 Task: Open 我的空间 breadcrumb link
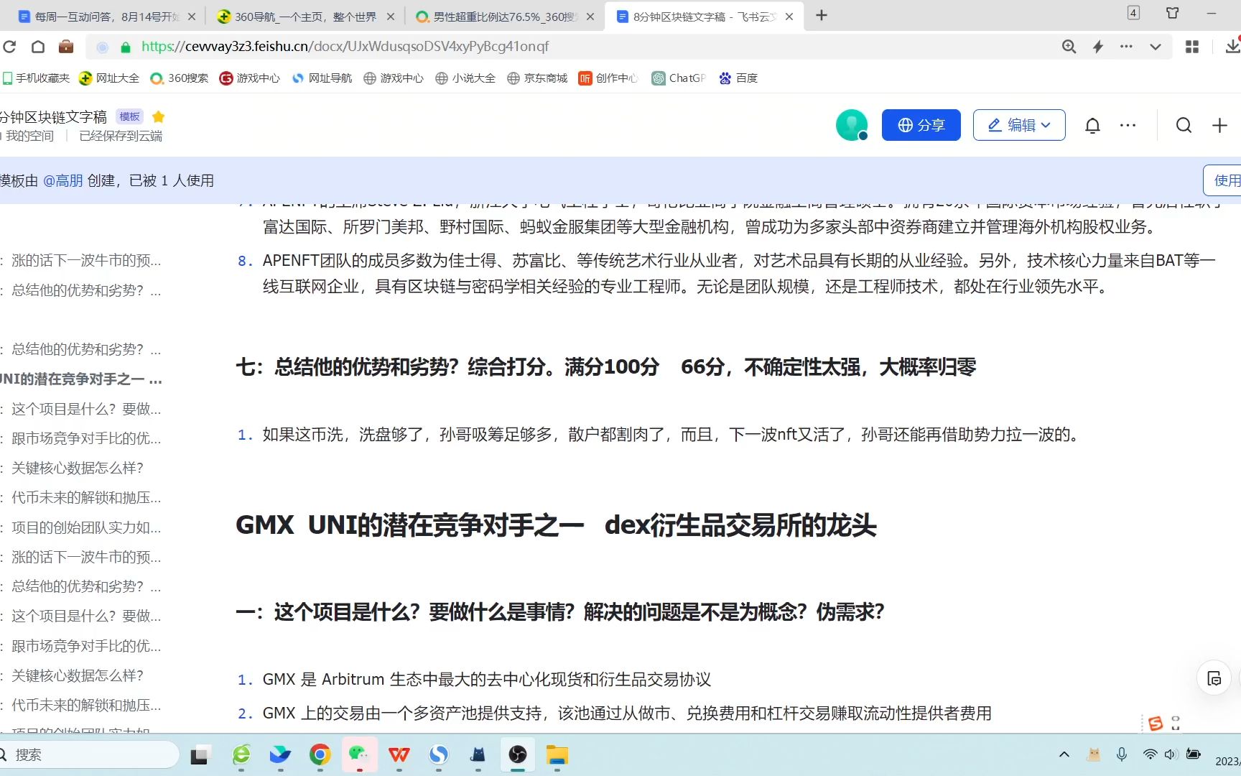pos(29,136)
